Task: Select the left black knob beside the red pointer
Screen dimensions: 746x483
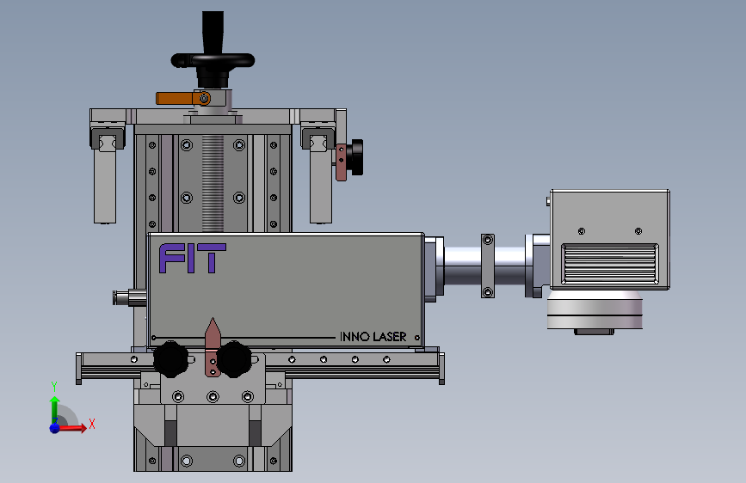Action: click(x=171, y=359)
